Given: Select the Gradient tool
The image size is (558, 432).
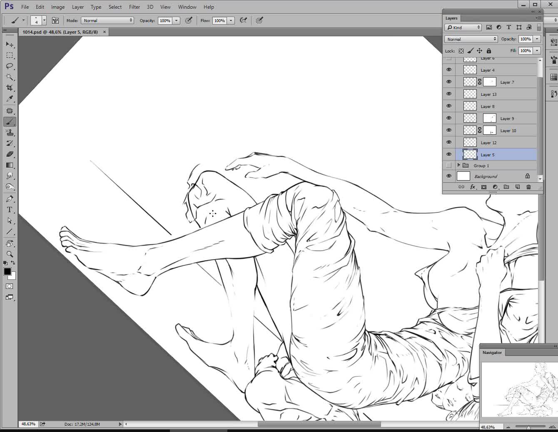Looking at the screenshot, I should (x=10, y=165).
